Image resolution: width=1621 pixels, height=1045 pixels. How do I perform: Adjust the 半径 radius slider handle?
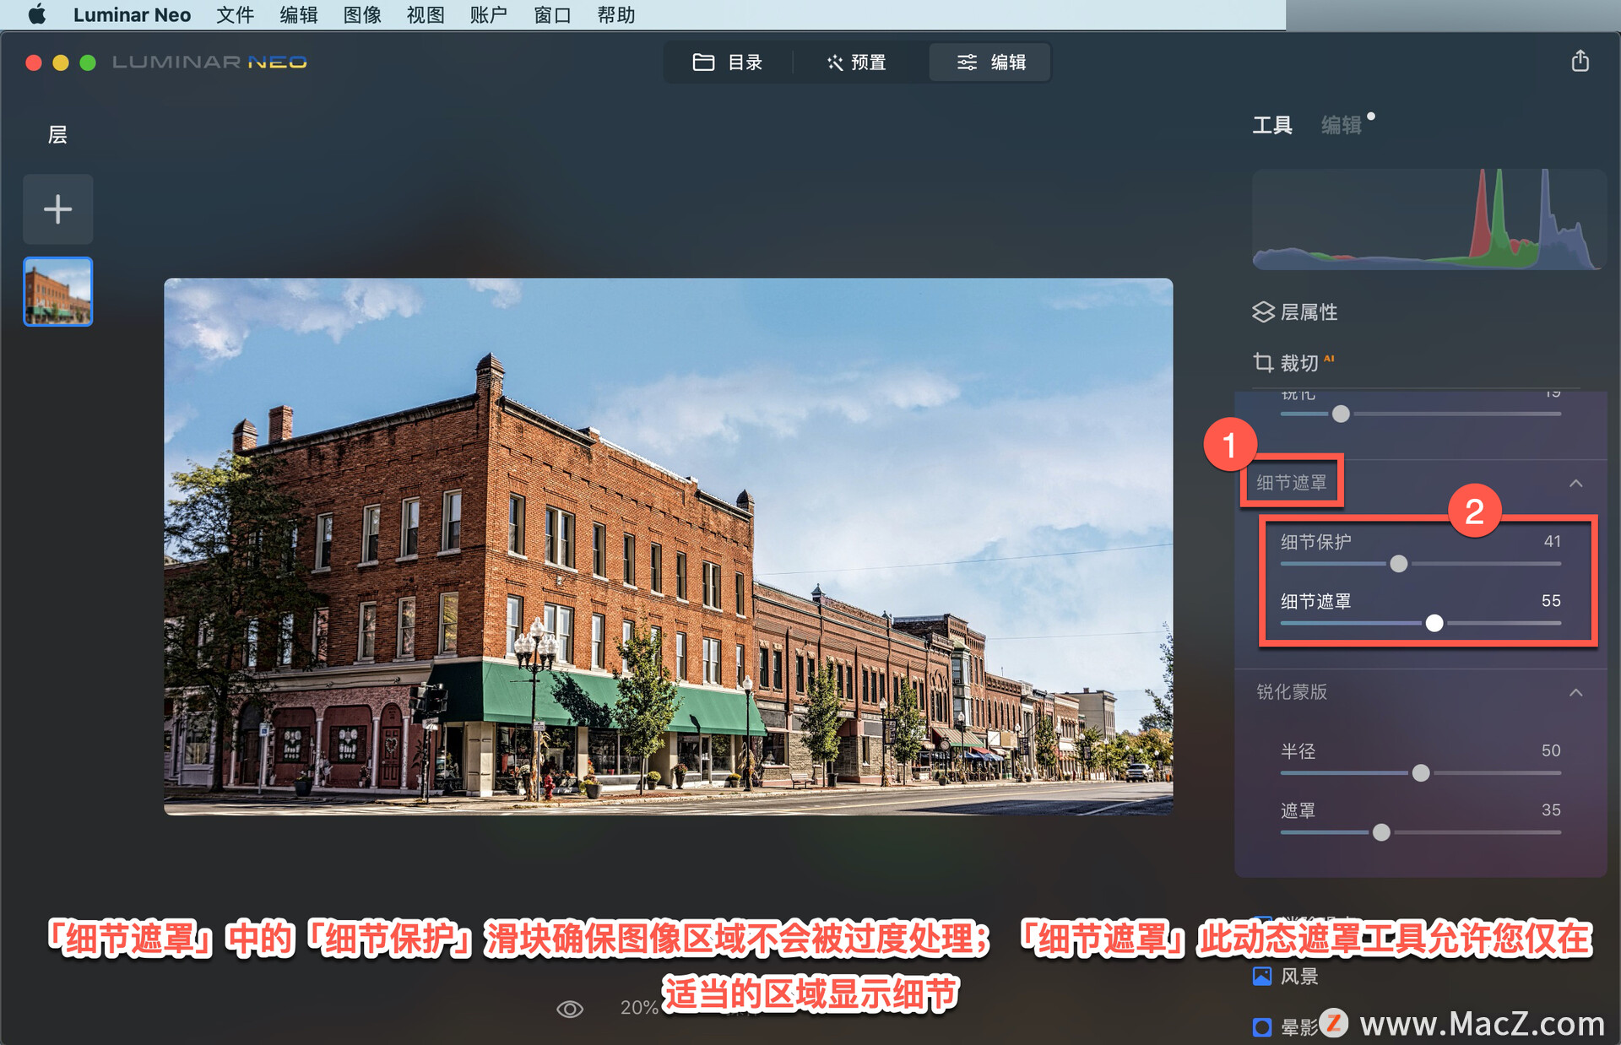[1421, 773]
